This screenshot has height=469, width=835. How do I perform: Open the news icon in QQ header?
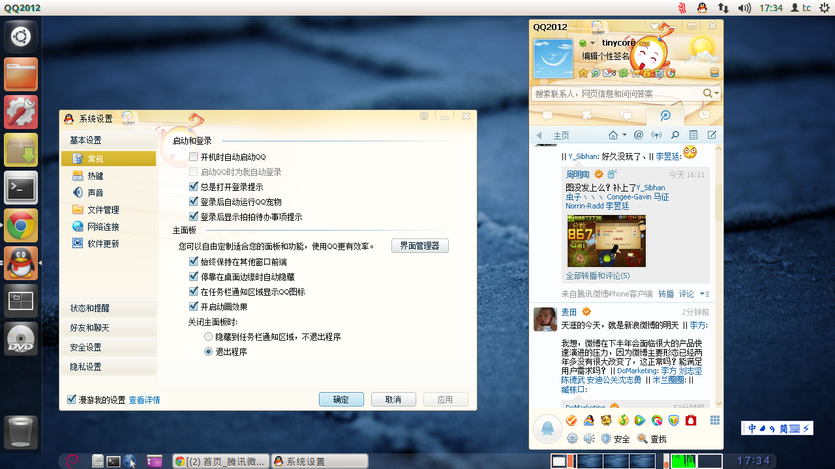[659, 74]
